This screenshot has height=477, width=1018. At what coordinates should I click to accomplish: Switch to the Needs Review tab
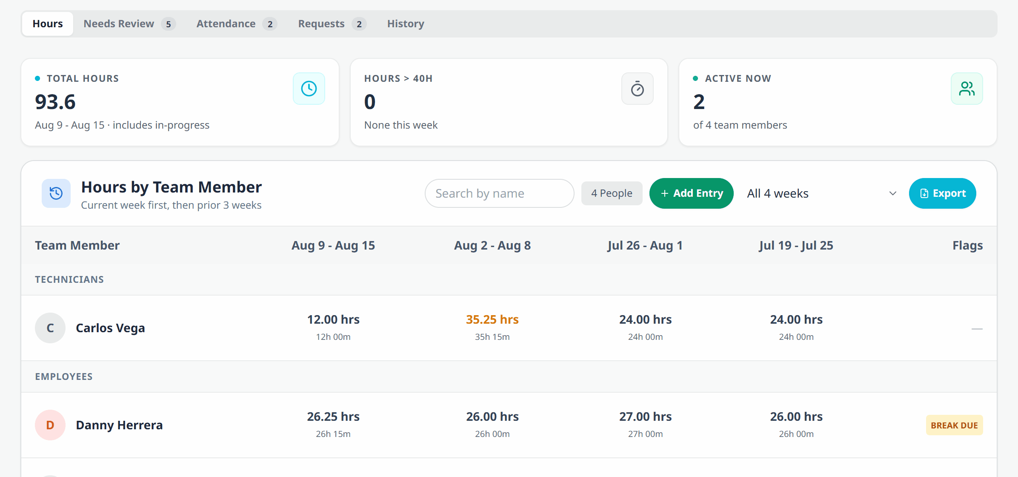pos(129,24)
